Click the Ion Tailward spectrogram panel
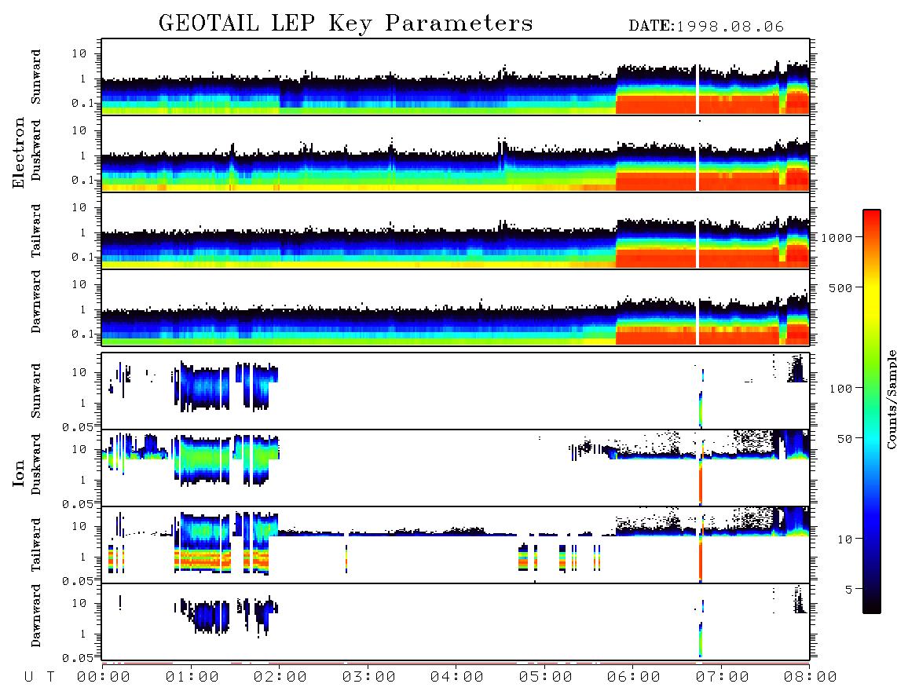 [456, 545]
